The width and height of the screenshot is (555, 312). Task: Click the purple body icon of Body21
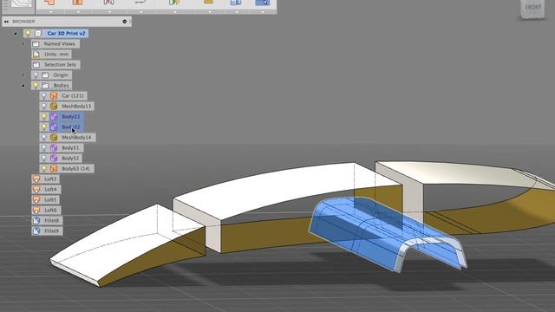[54, 116]
